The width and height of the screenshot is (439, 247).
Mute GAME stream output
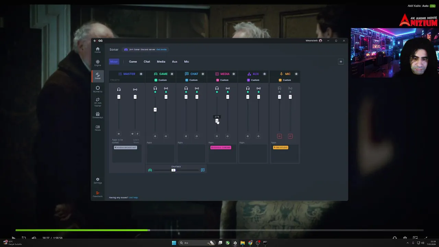click(x=166, y=136)
